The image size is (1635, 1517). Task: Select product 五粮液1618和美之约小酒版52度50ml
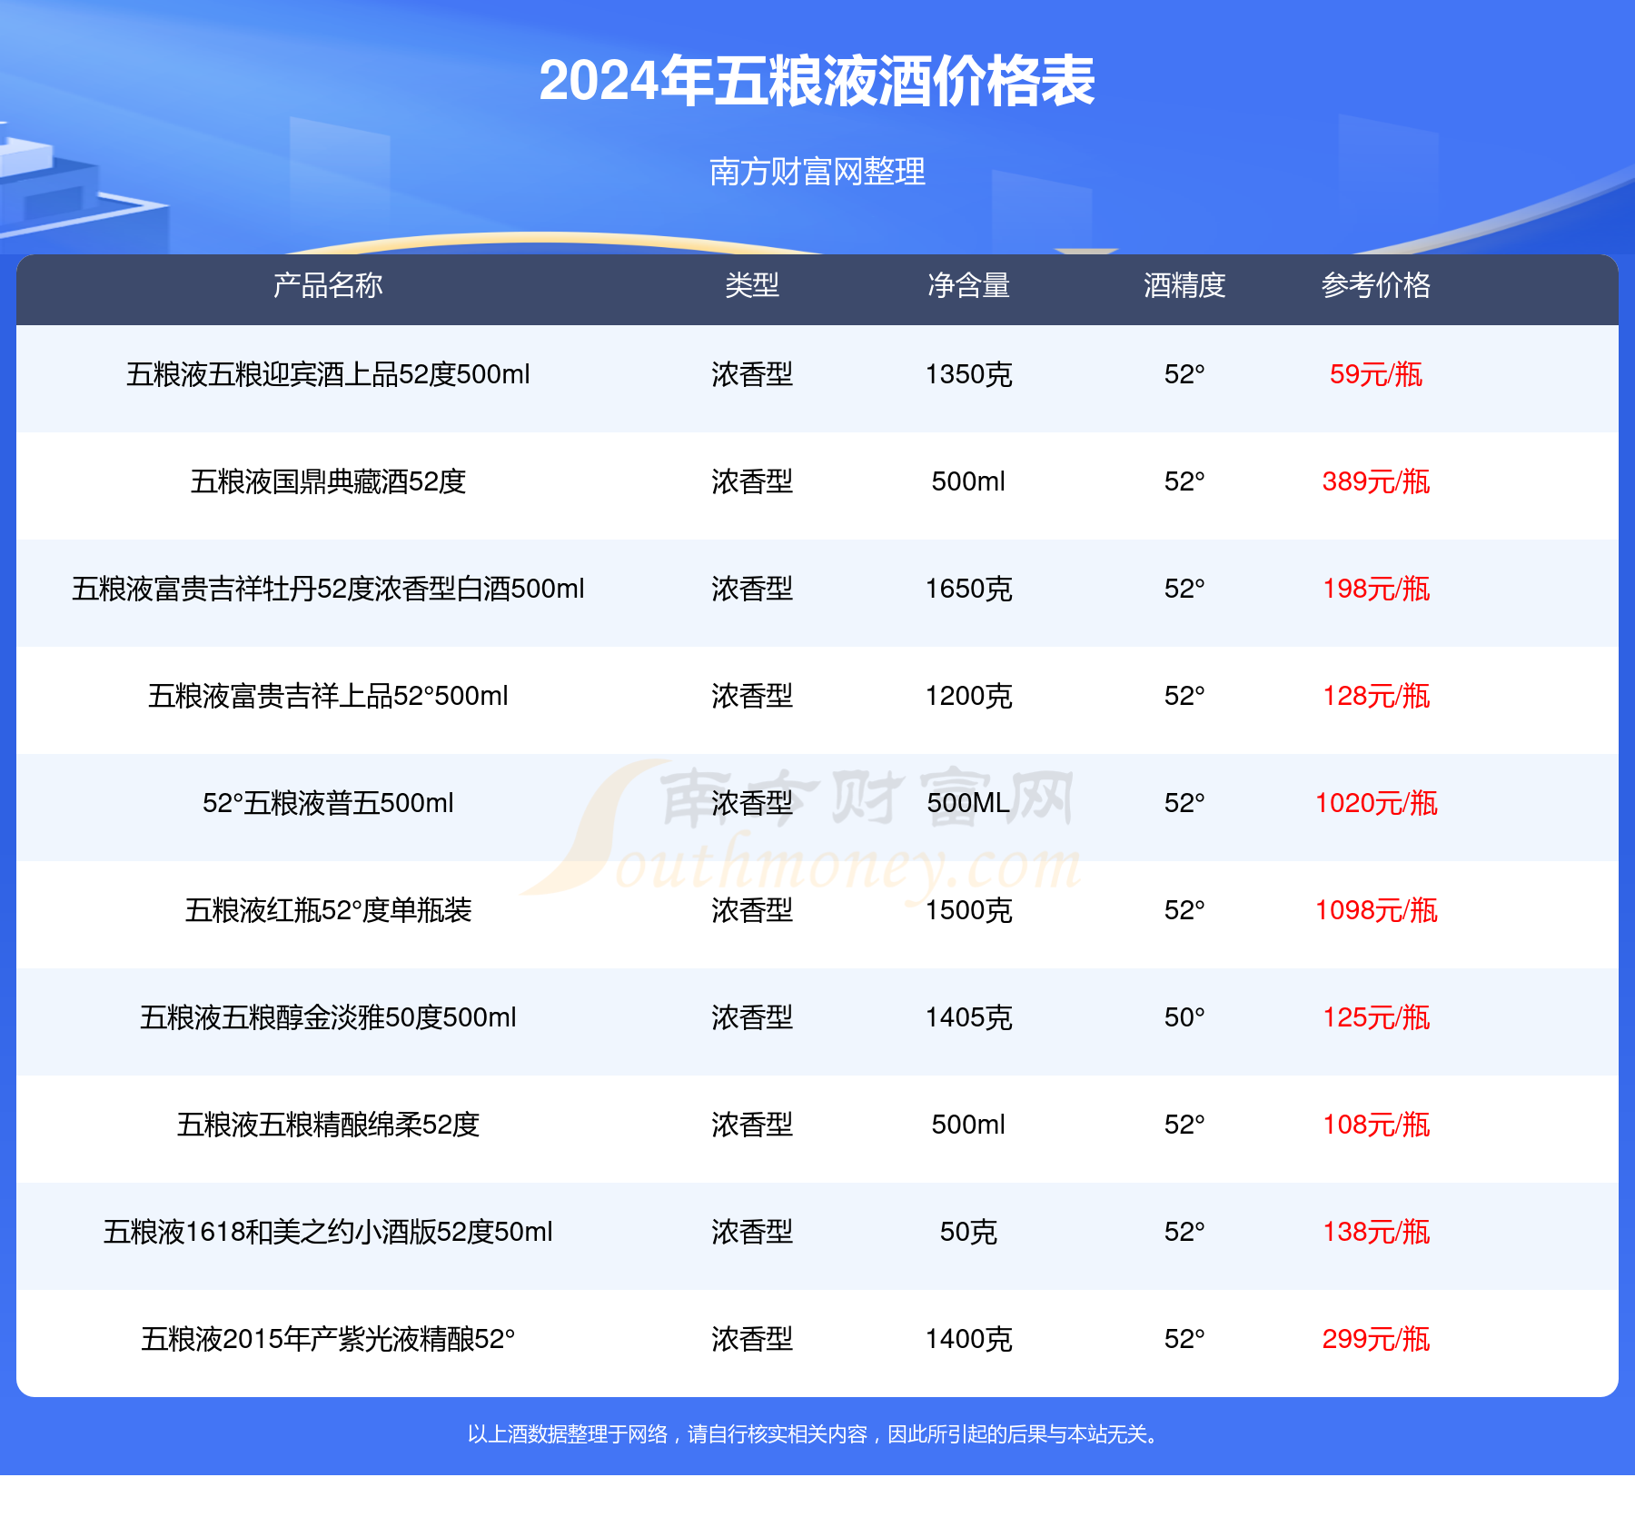pos(328,1232)
